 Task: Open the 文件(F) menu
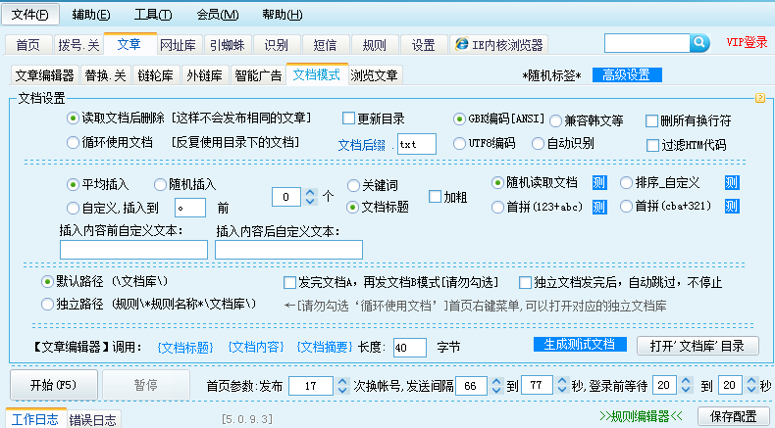[30, 15]
